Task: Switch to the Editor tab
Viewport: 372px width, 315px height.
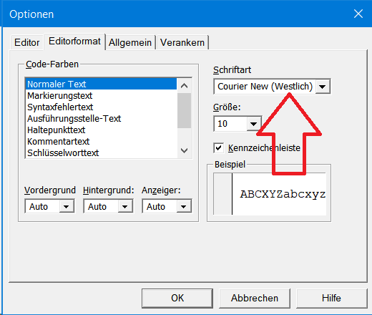Action: pos(26,42)
